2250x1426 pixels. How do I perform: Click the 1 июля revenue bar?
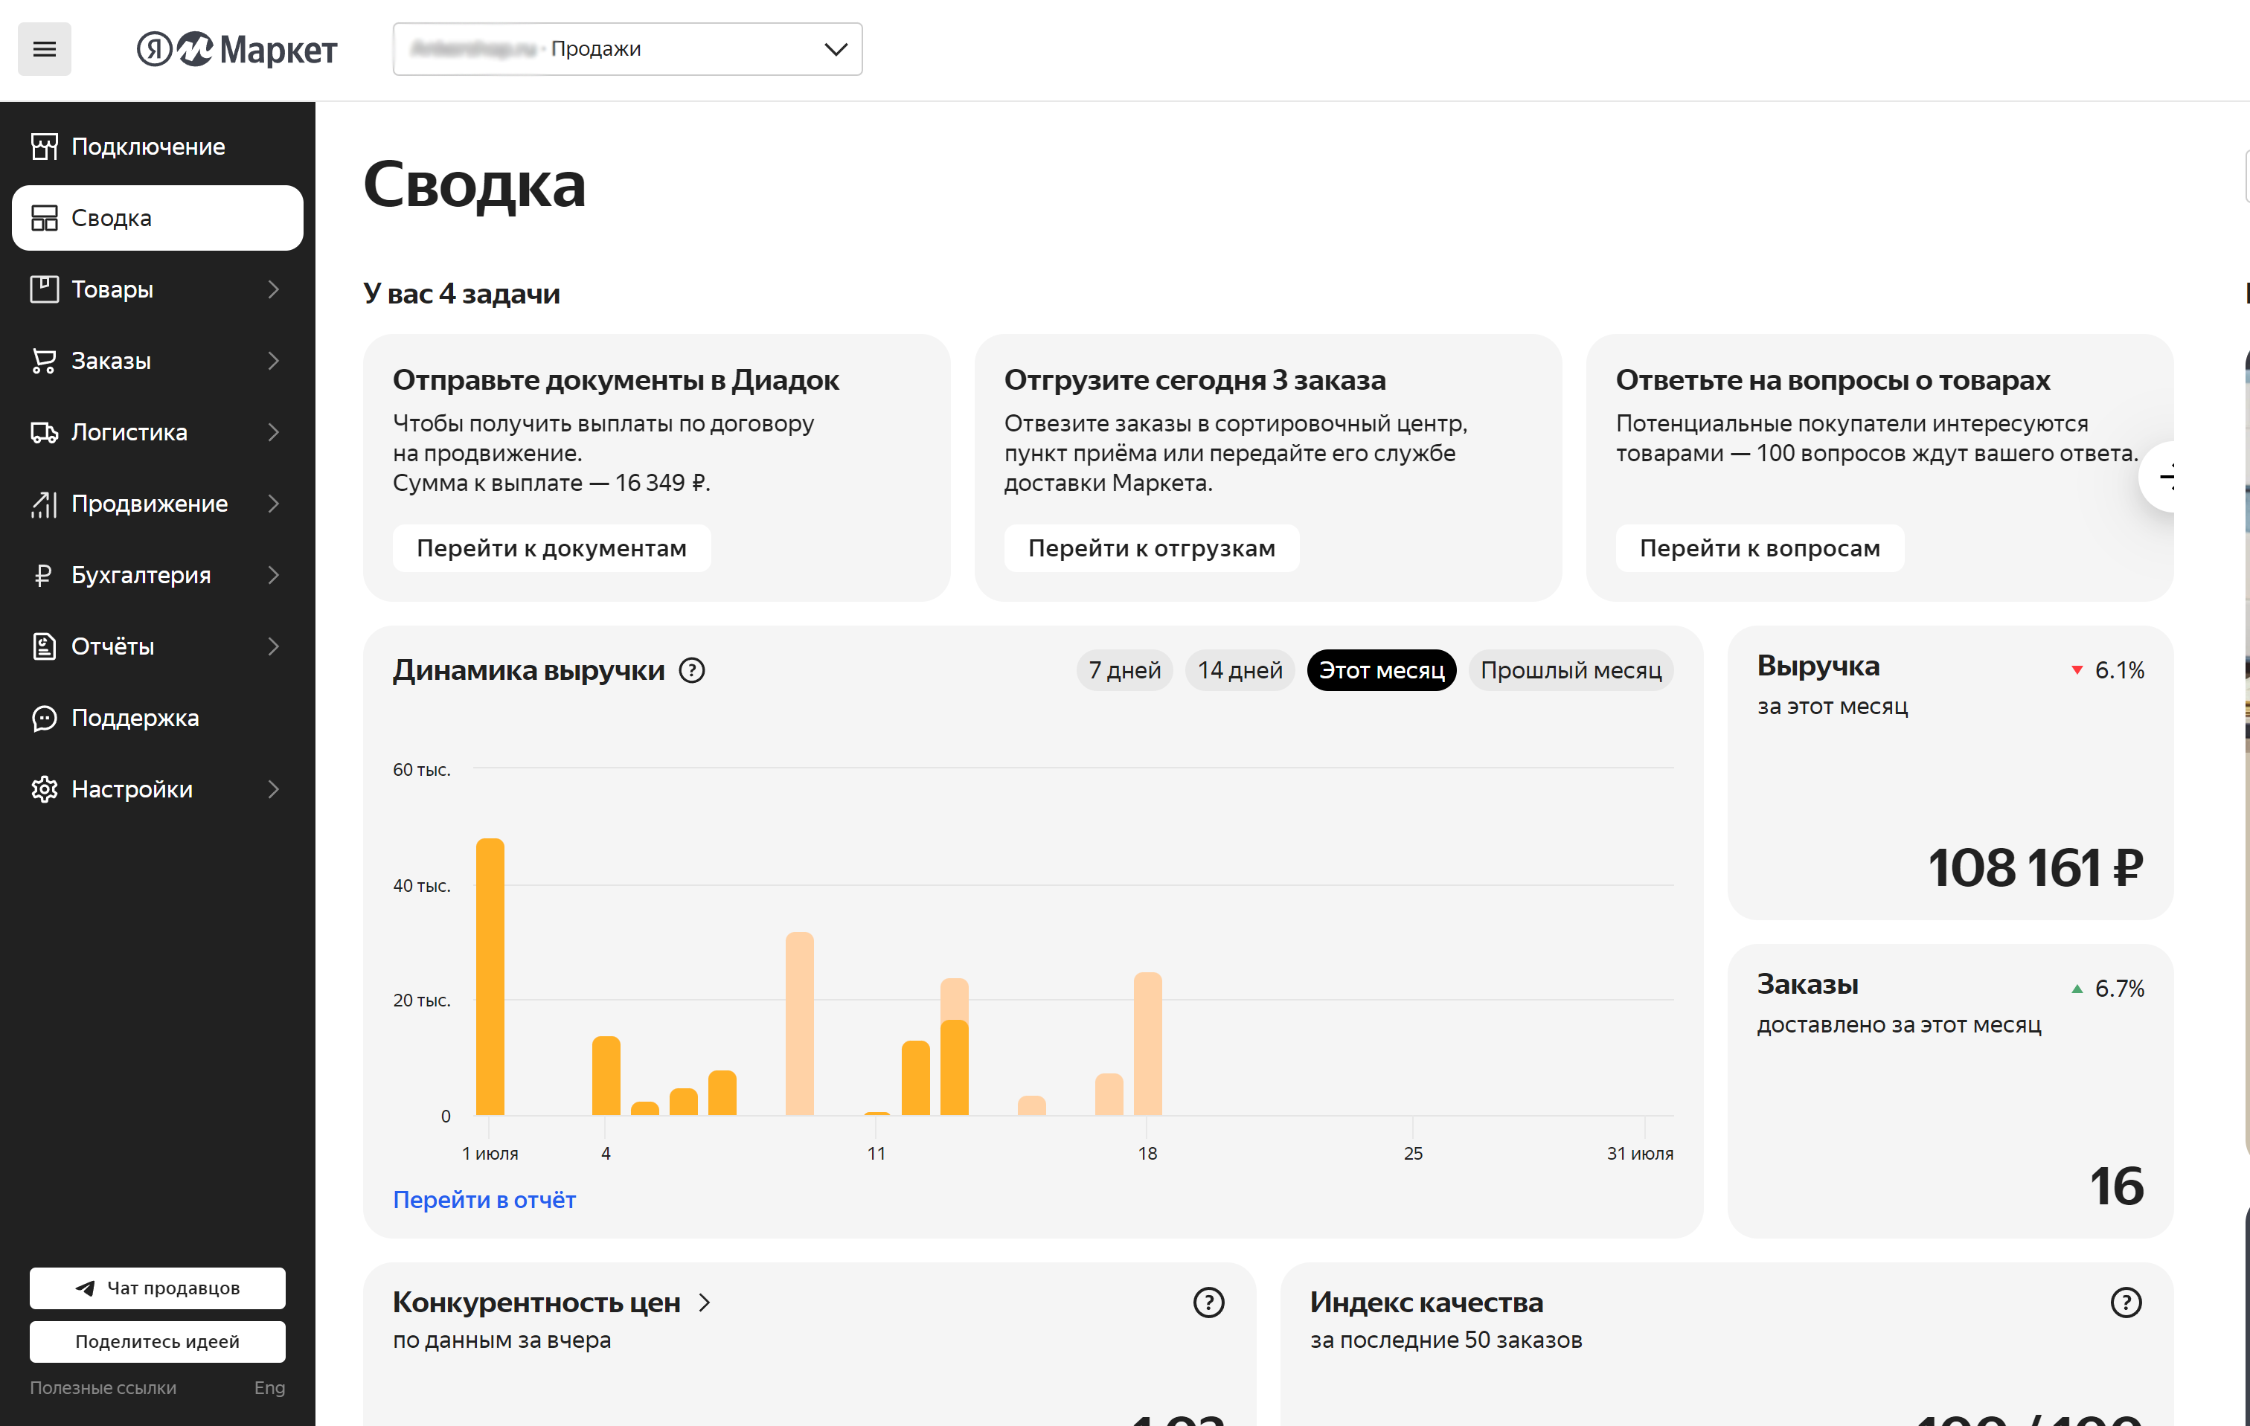490,977
